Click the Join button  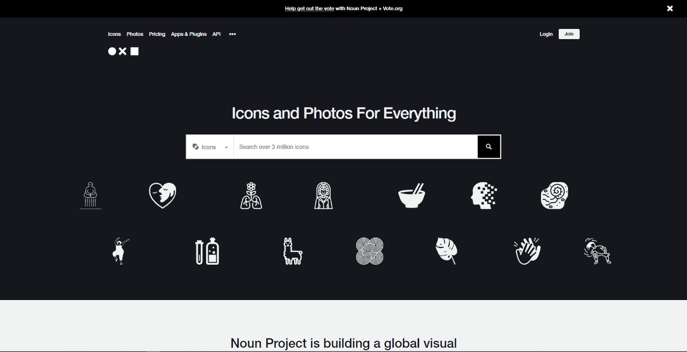tap(569, 34)
